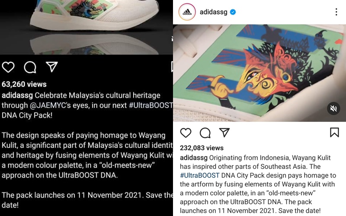Open the comment bubble on right post
Viewport: 346px width, 216px height.
[205, 133]
